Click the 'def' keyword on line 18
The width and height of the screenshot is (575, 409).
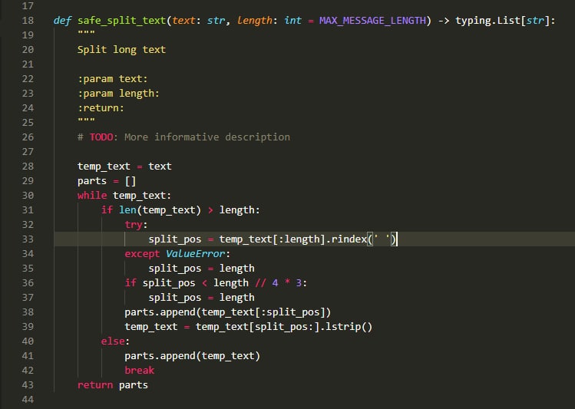[x=62, y=21]
